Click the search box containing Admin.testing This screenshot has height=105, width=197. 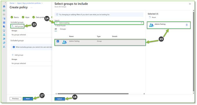pyautogui.click(x=99, y=23)
